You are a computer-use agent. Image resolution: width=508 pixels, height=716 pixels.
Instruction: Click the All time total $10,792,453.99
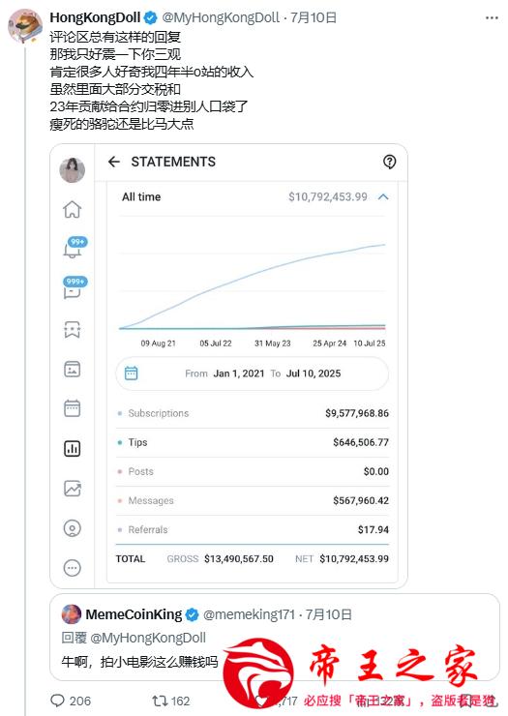328,196
